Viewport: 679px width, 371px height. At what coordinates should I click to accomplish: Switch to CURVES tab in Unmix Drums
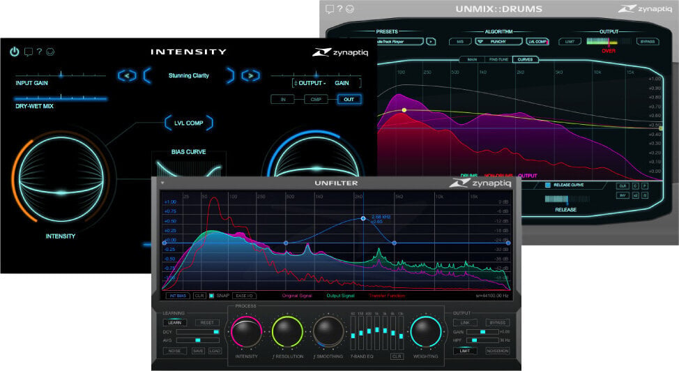click(525, 59)
